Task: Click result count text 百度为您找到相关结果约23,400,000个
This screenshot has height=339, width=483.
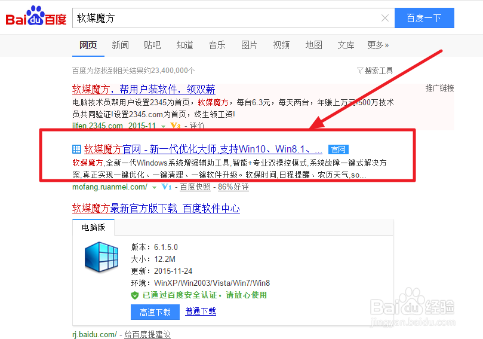Action: pyautogui.click(x=133, y=71)
